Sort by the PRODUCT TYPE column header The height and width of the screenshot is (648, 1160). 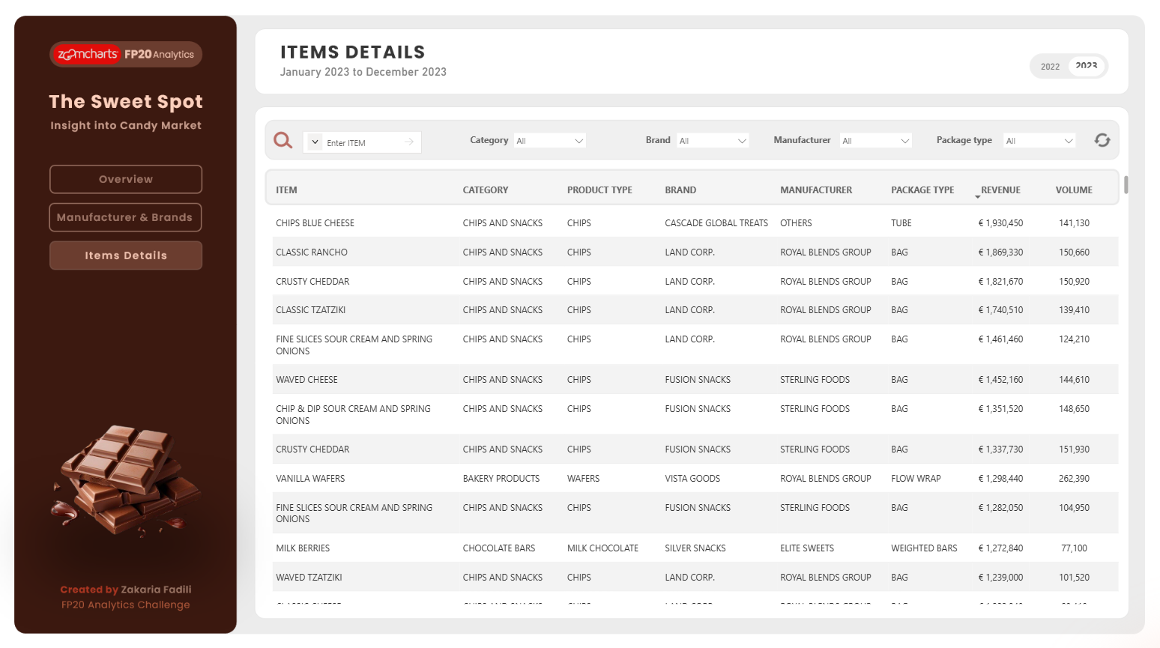pos(599,190)
